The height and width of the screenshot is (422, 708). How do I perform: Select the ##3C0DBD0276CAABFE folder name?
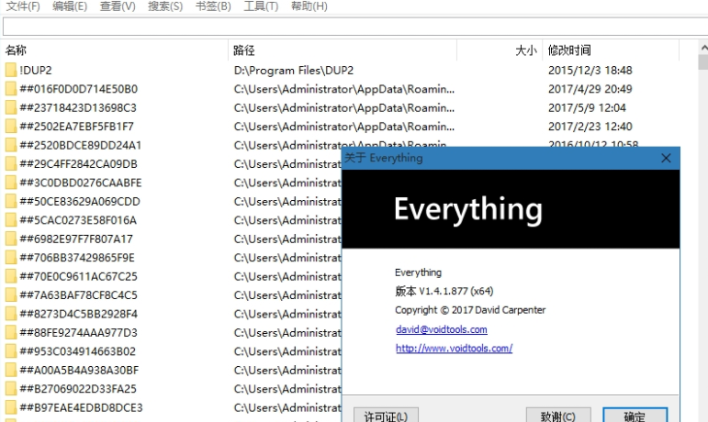[81, 183]
